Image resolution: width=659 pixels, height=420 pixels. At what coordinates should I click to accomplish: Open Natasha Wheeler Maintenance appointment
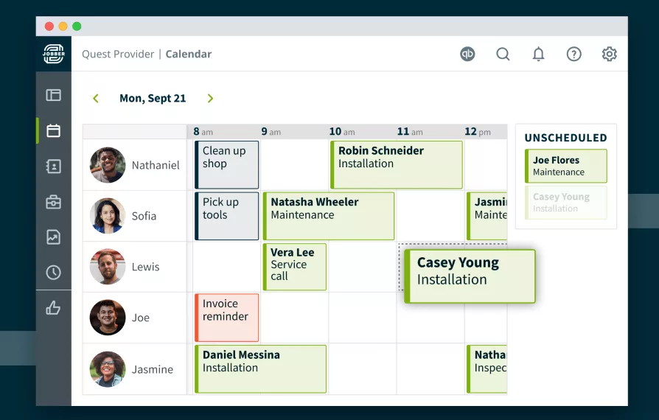point(329,216)
